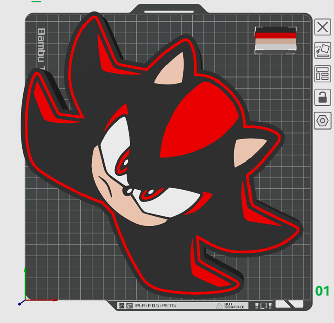This screenshot has height=323, width=334.
Task: Toggle the plate lock icon
Action: tap(322, 97)
